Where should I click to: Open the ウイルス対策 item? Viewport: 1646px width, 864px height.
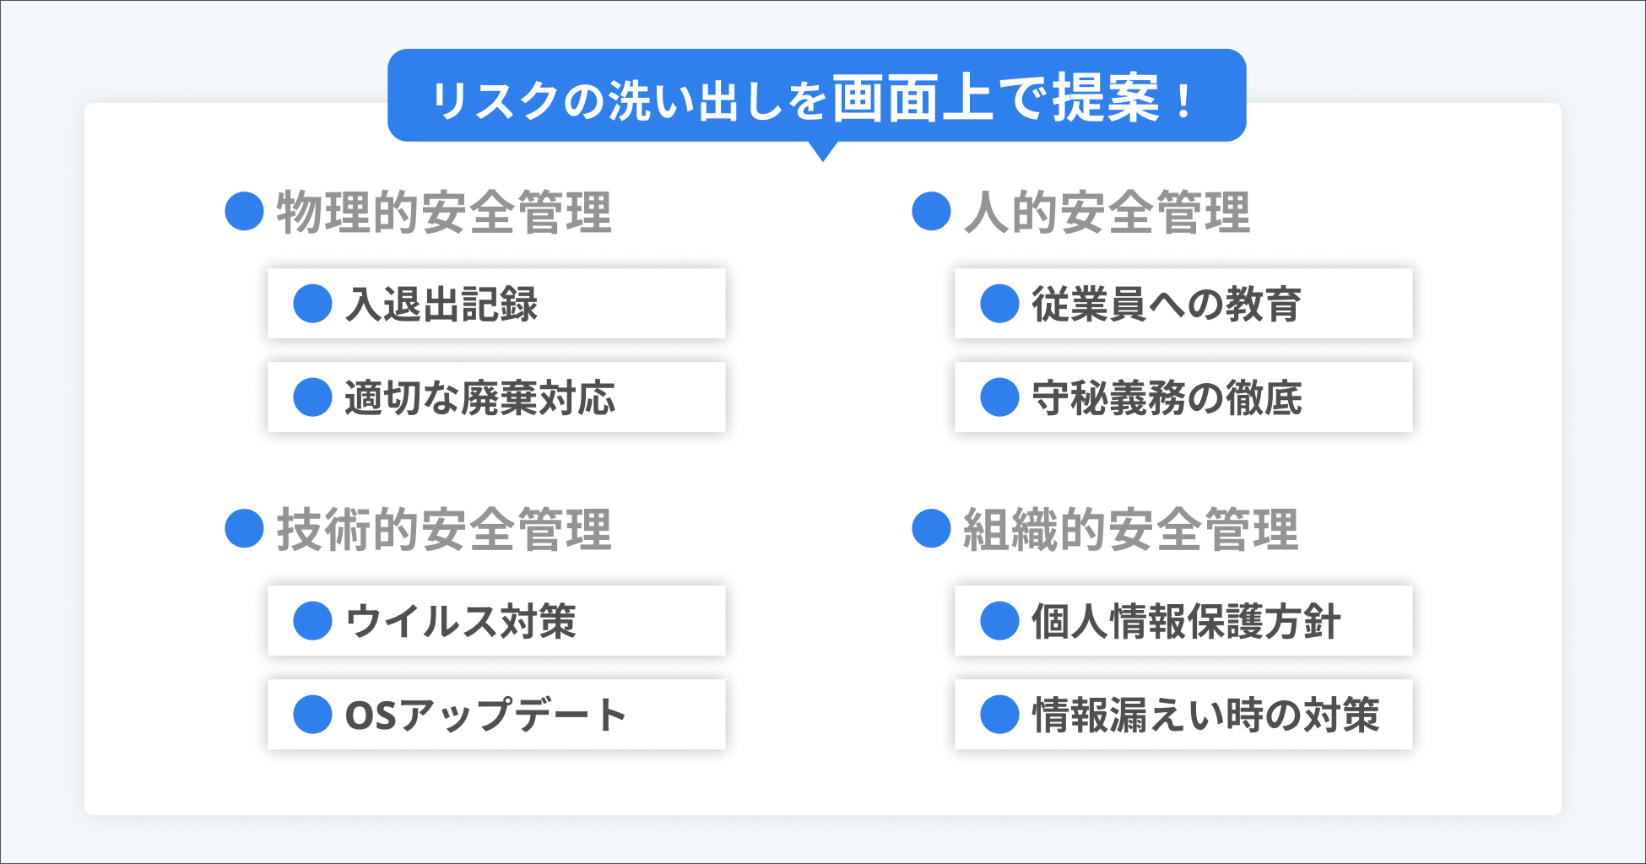pyautogui.click(x=496, y=621)
